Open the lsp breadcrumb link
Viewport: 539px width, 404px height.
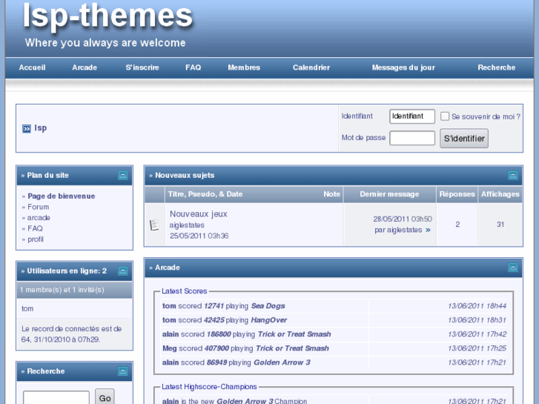(41, 128)
